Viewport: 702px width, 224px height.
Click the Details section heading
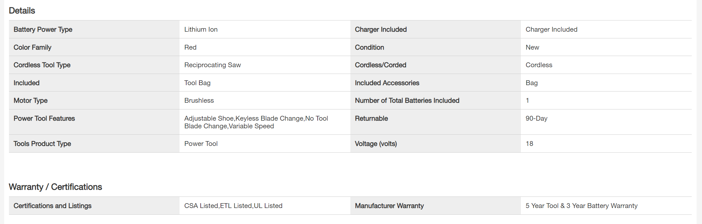(x=22, y=11)
